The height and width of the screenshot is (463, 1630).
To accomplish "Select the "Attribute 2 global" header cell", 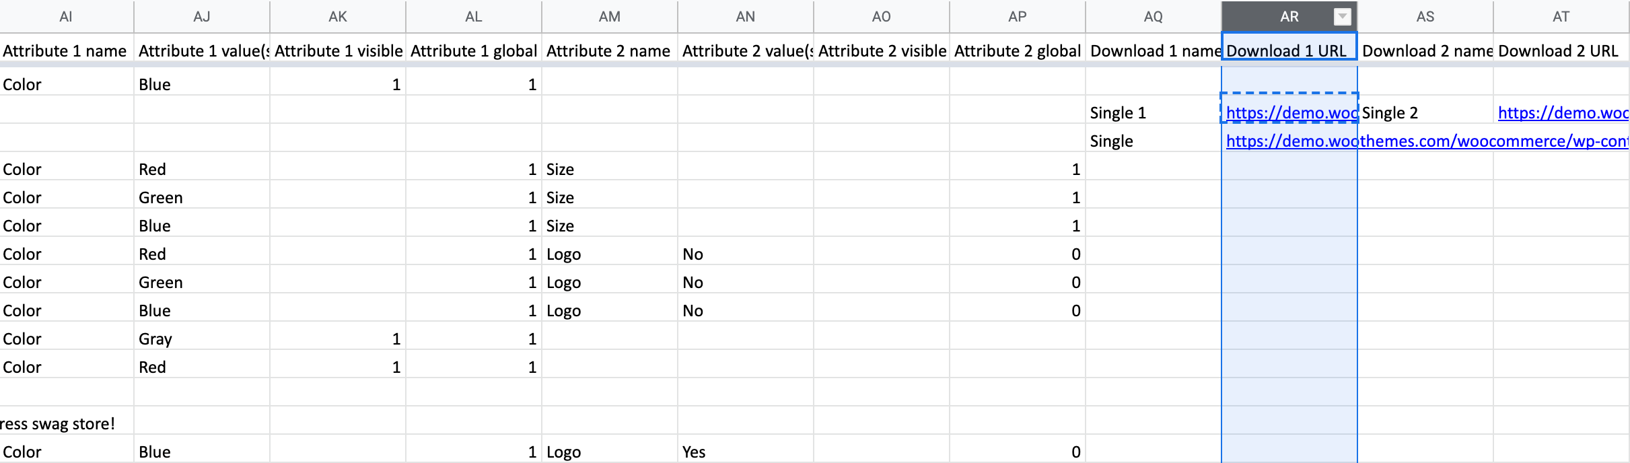I will tap(1017, 51).
